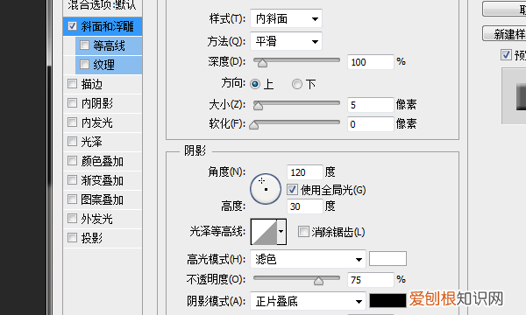The width and height of the screenshot is (526, 315).
Task: Click the 深度 slider handle
Action: pos(262,63)
